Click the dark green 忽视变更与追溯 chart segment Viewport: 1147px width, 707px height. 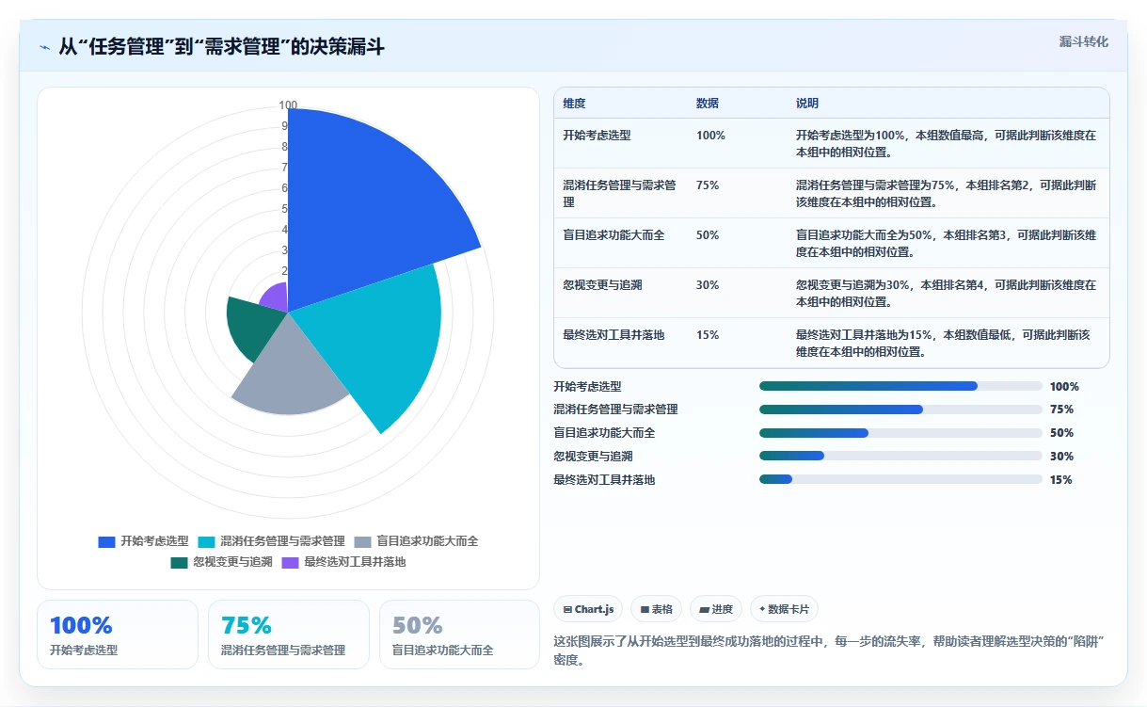coord(252,327)
